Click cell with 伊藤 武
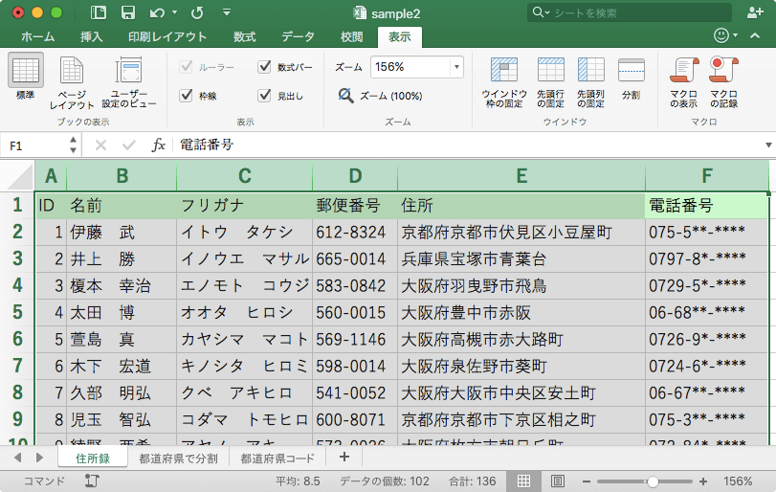 coord(122,233)
